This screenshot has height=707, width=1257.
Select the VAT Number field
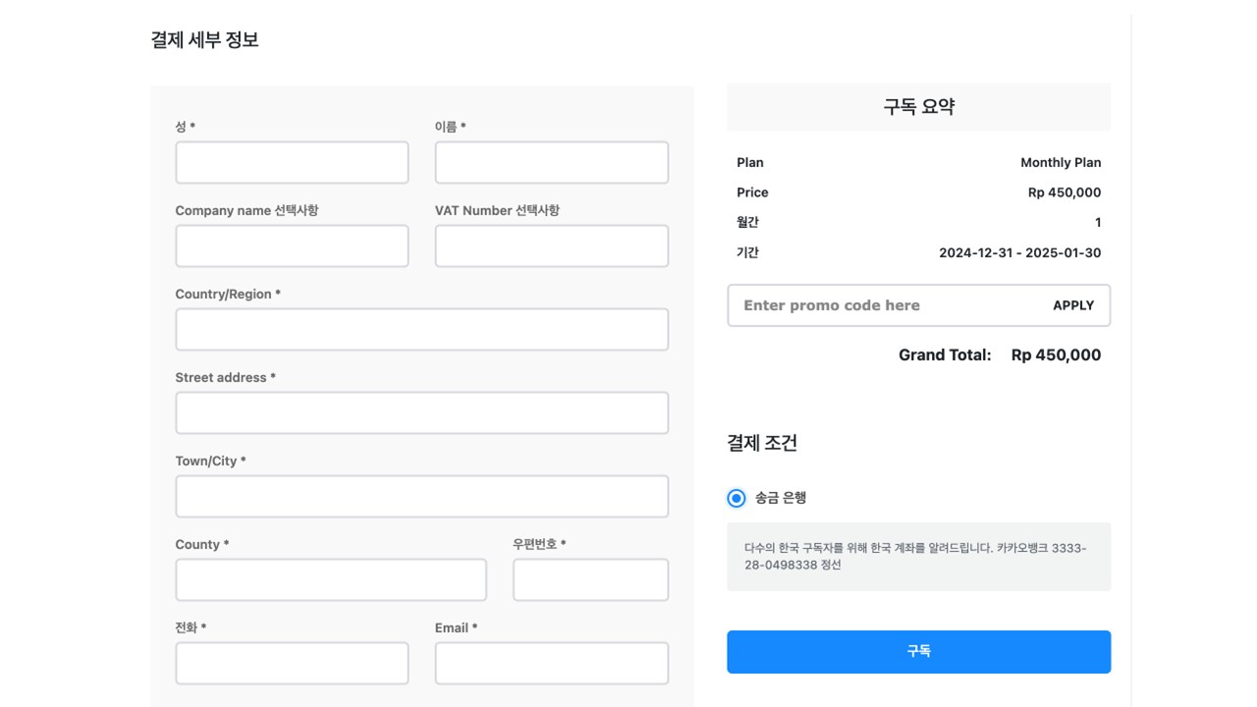(551, 246)
